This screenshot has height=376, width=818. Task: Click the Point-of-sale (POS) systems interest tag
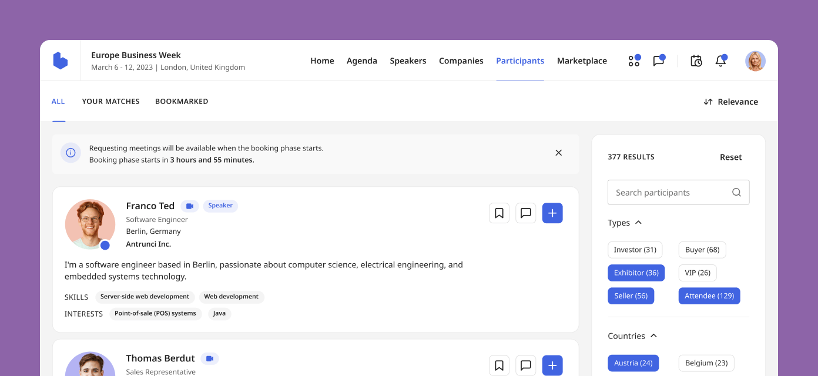[155, 314]
